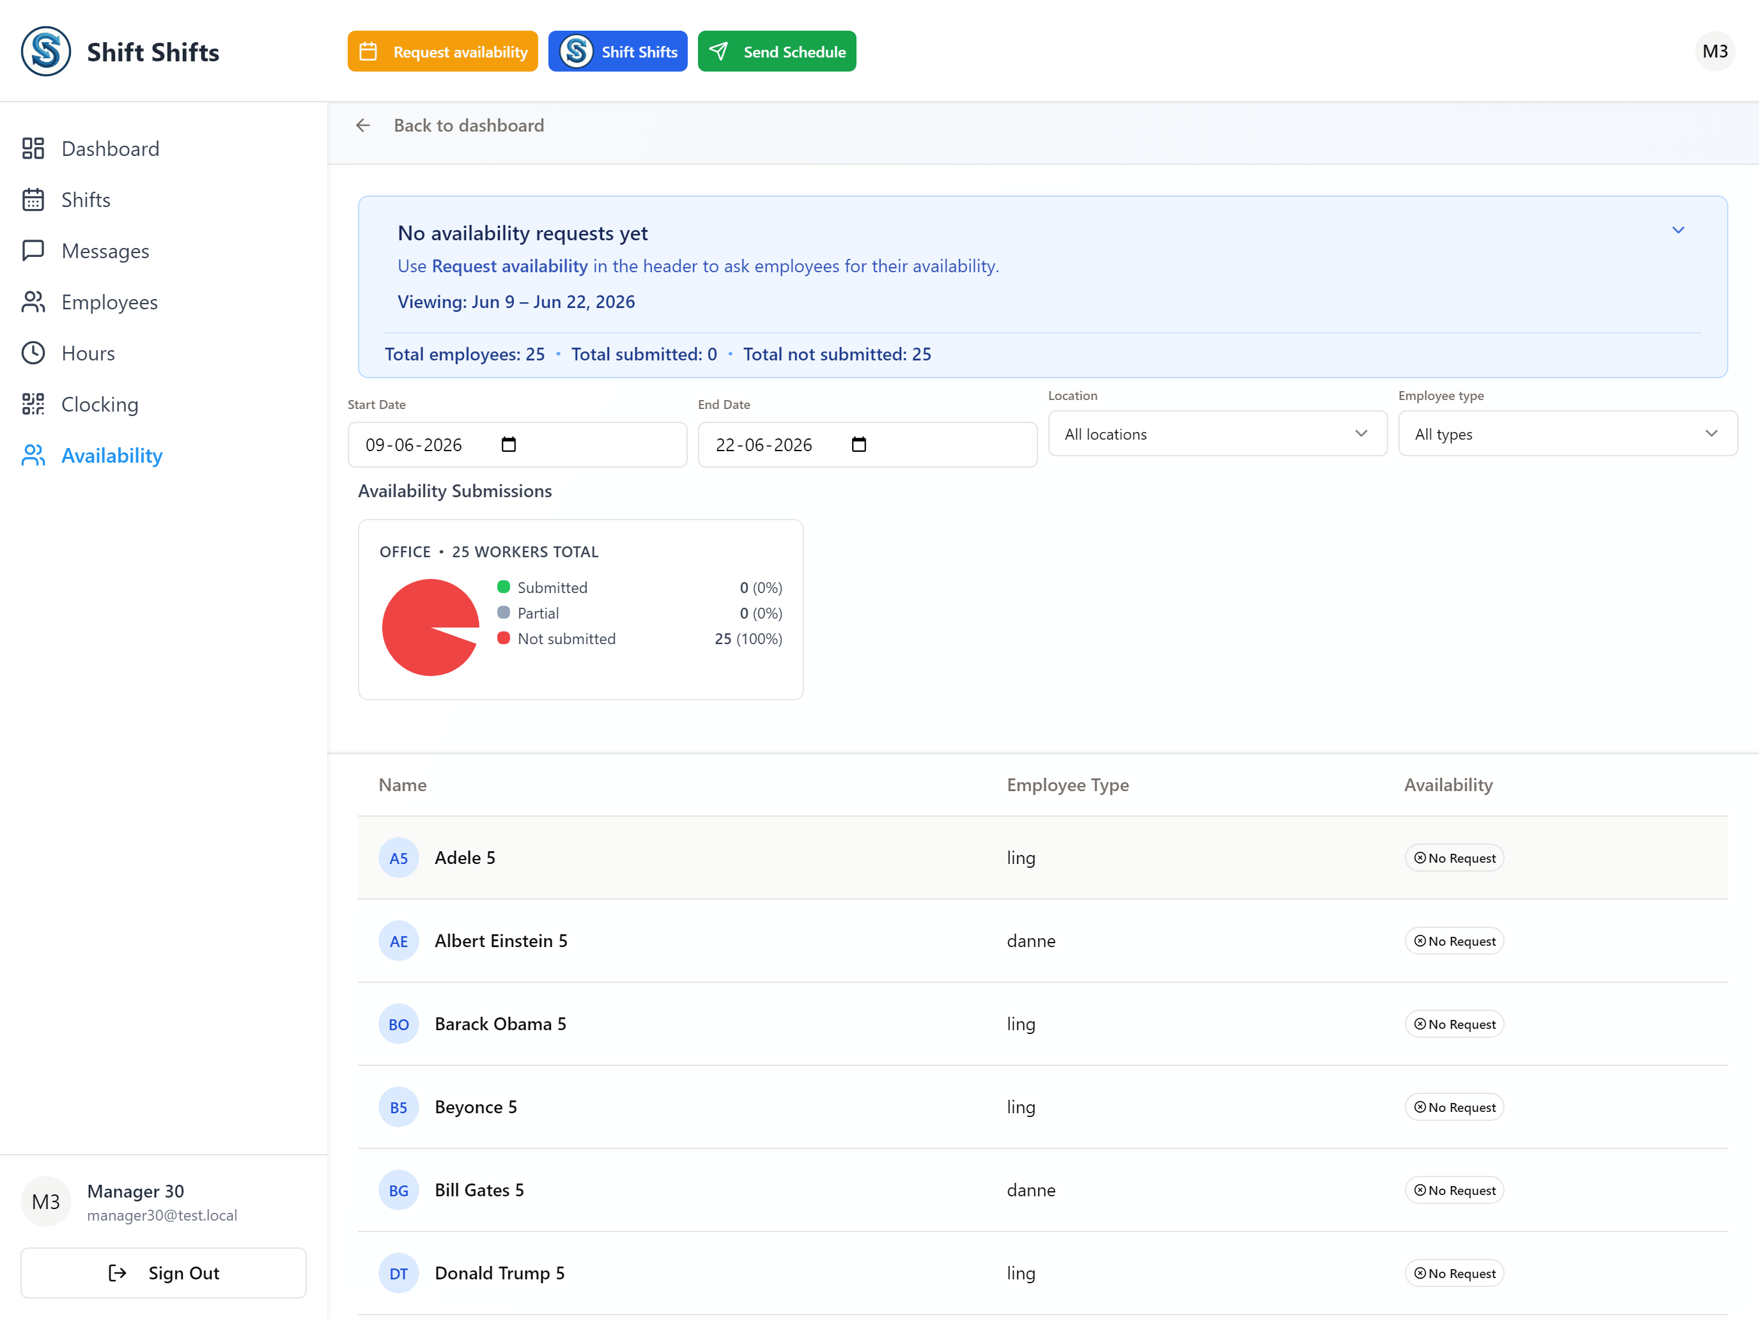Click the End Date input field
This screenshot has height=1319, width=1759.
(867, 444)
